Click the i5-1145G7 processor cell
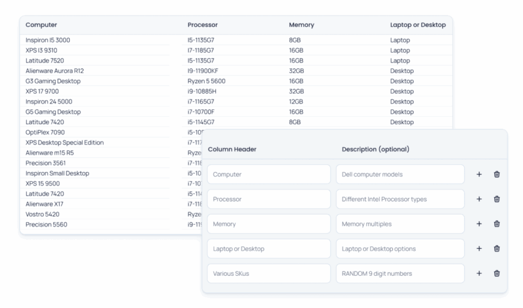523x308 pixels. point(201,122)
